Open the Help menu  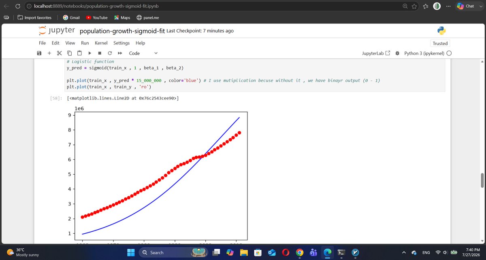[140, 43]
